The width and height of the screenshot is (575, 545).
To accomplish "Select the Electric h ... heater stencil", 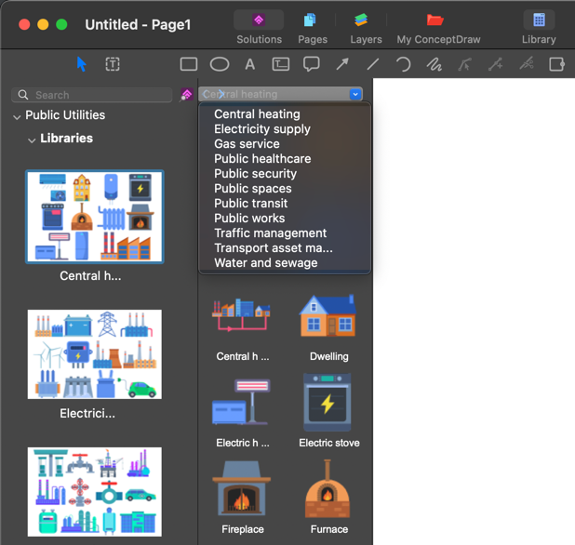I will [242, 402].
